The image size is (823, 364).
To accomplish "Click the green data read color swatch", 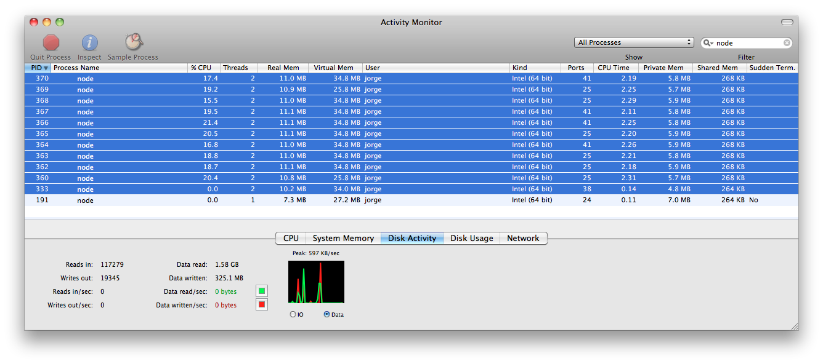I will (262, 291).
